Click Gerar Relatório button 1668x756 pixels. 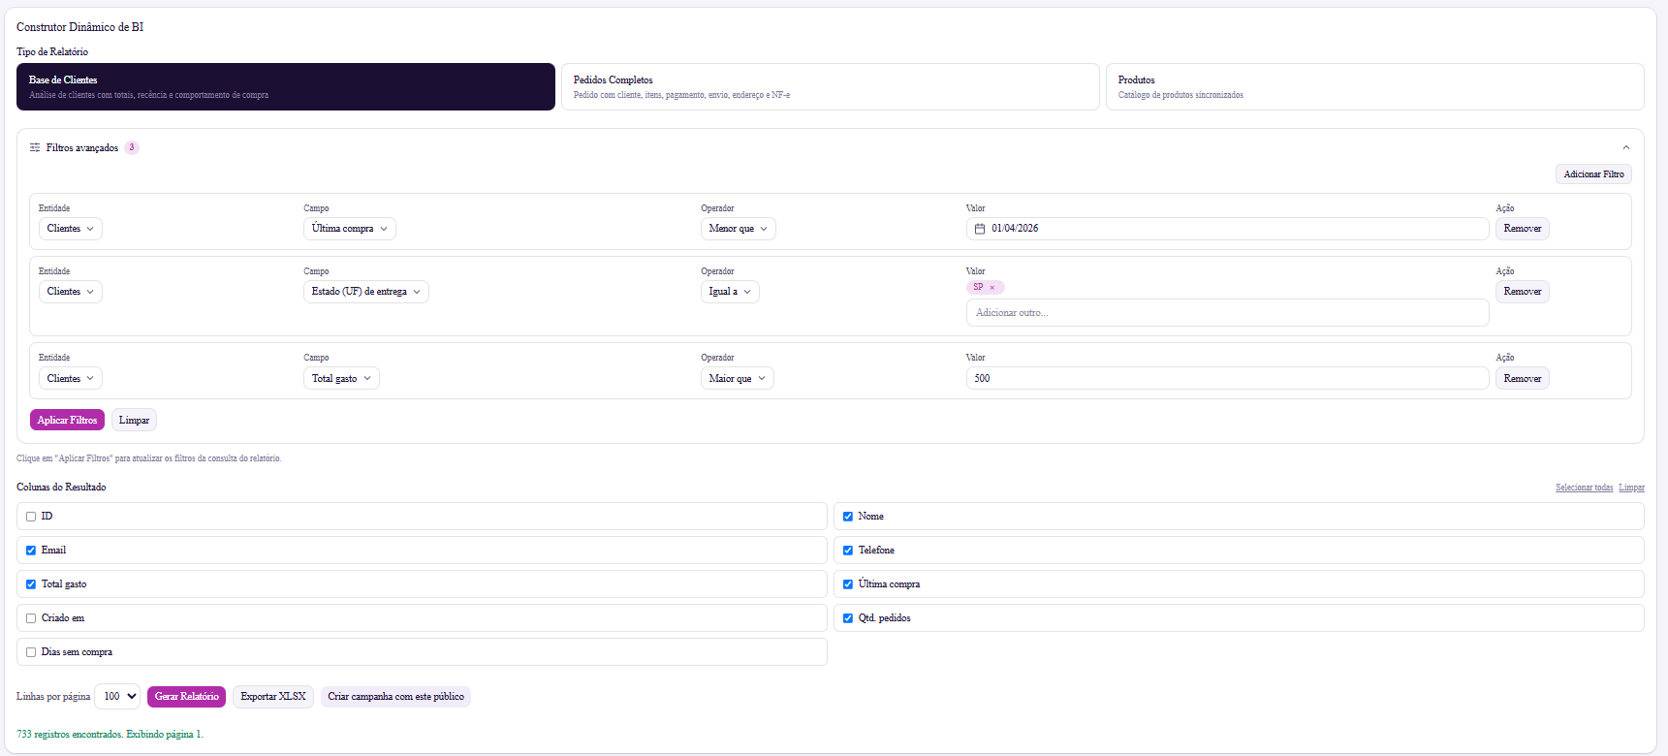click(186, 697)
